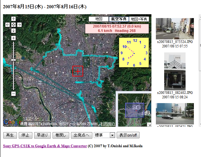The height and width of the screenshot is (157, 201).
Task: Pan the map right with the arrow
Action: (19, 25)
